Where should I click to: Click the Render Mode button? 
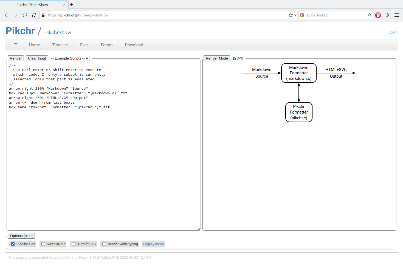pyautogui.click(x=217, y=58)
